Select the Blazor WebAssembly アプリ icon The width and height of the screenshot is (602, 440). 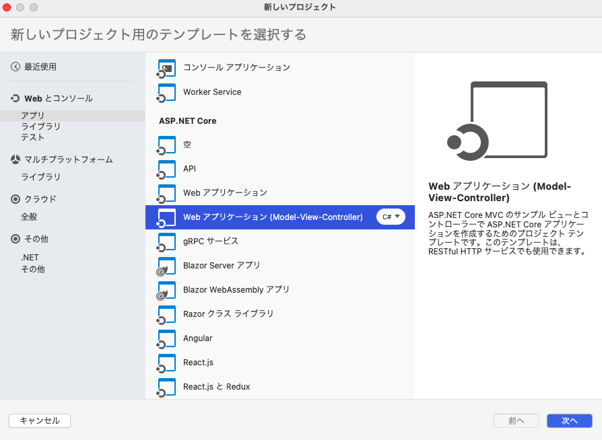(166, 290)
